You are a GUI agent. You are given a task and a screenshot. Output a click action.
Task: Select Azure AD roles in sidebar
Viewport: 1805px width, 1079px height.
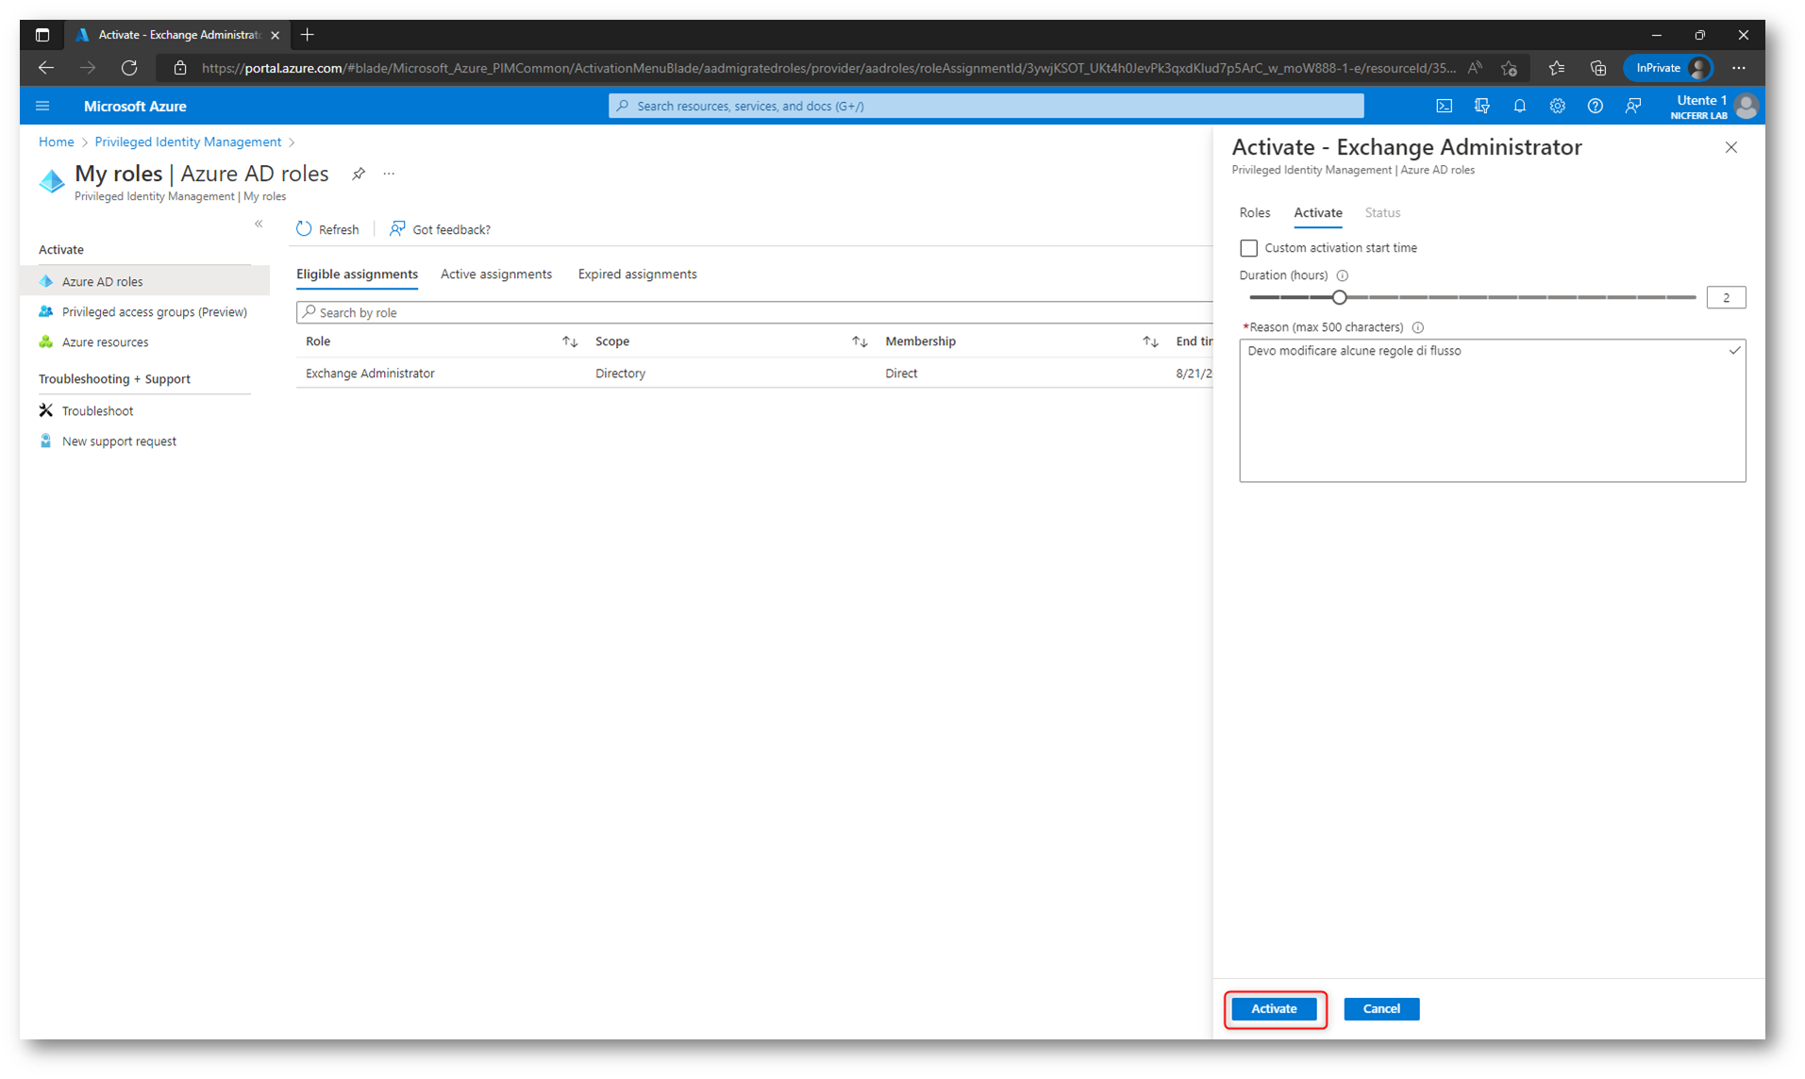144,281
